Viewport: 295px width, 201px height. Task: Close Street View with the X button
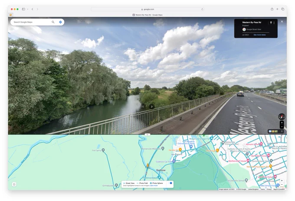point(282,22)
